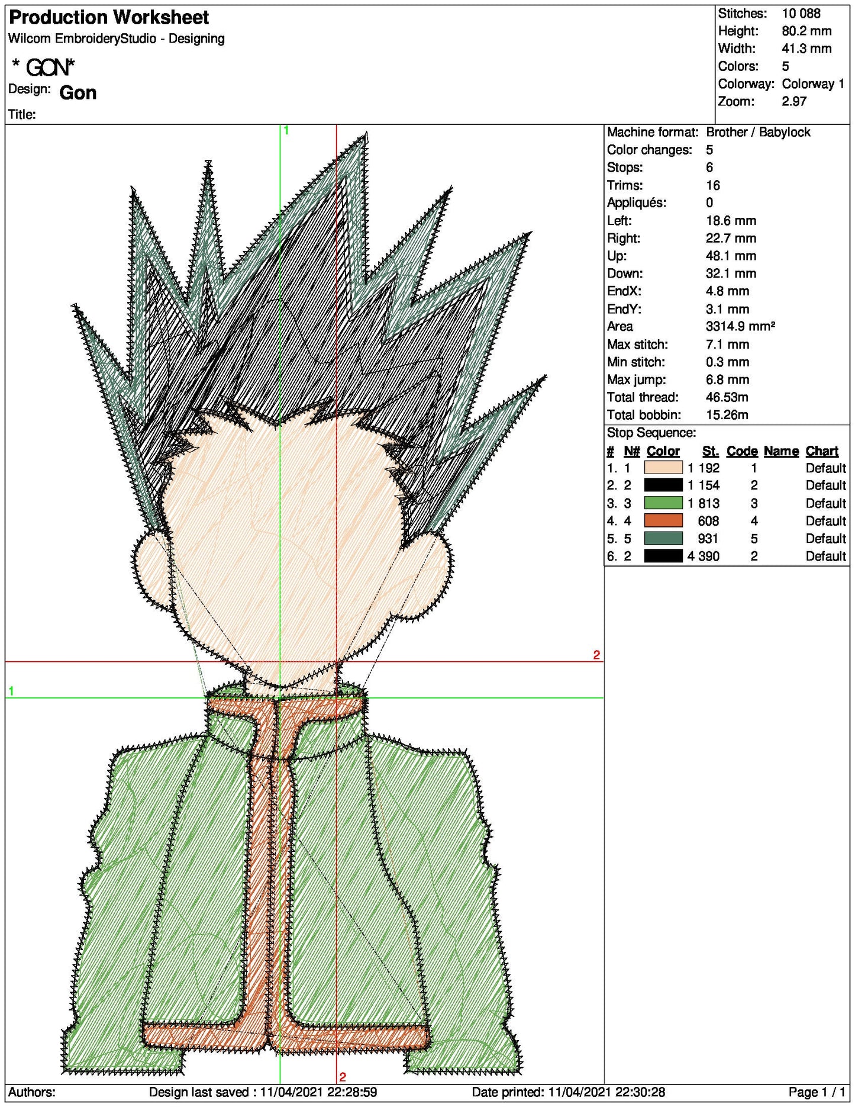Screen dimensions: 855x1107
Task: Click the 'Appliqués:' label
Action: tap(637, 202)
